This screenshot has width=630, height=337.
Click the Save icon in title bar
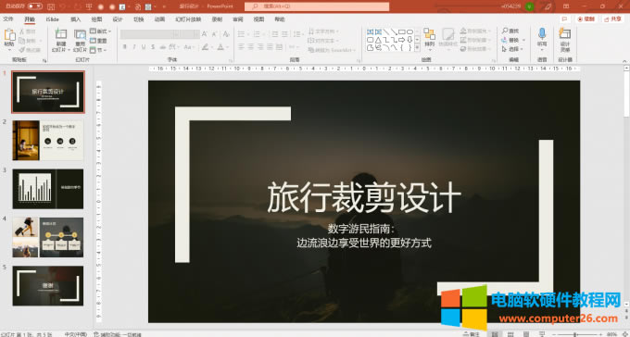[51, 6]
